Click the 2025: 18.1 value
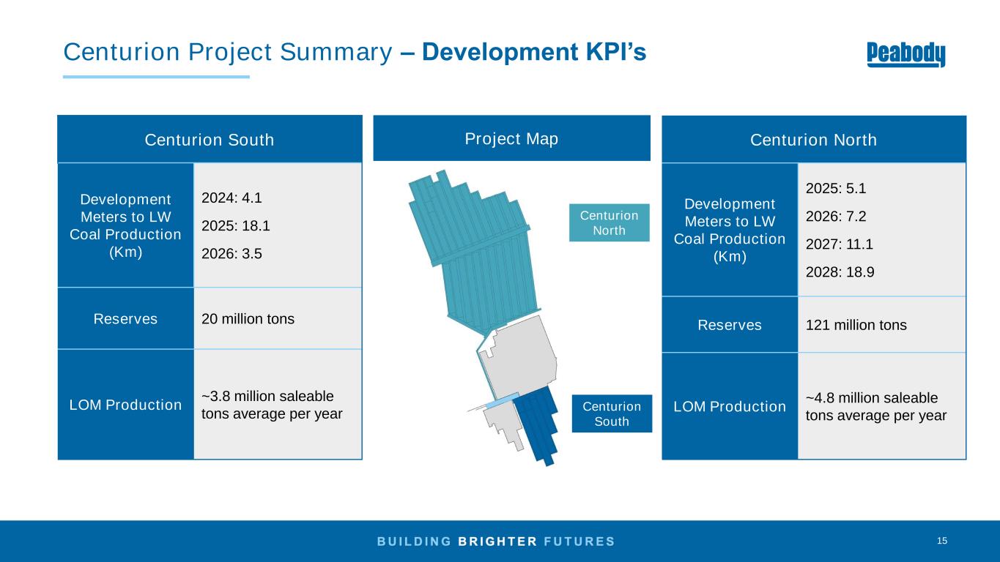Viewport: 1000px width, 562px height. [x=235, y=226]
